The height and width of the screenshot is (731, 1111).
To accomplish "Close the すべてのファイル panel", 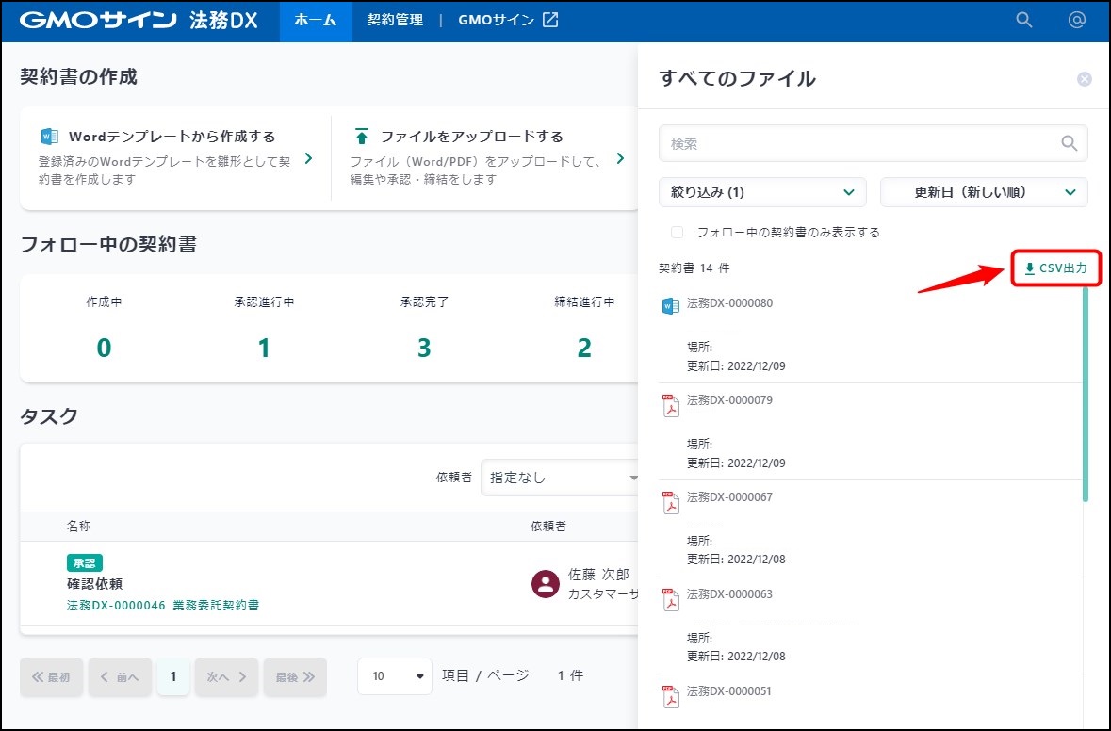I will point(1084,79).
